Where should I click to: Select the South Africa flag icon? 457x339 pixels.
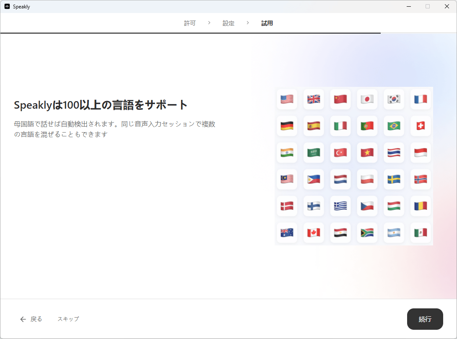tap(367, 232)
